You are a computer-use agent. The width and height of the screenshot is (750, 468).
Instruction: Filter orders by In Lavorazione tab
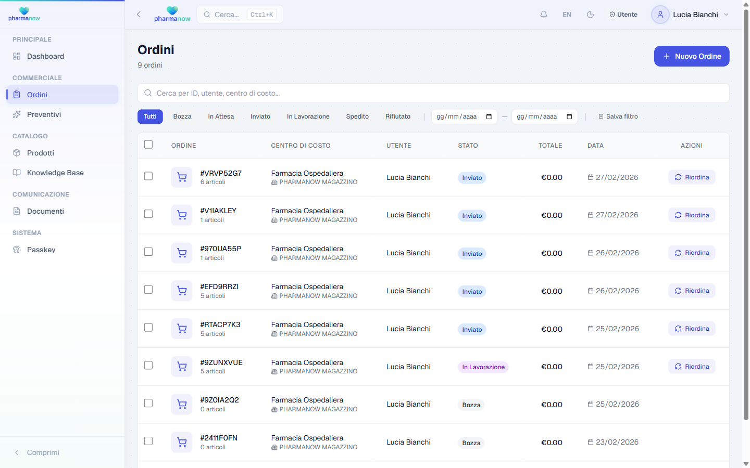coord(308,116)
